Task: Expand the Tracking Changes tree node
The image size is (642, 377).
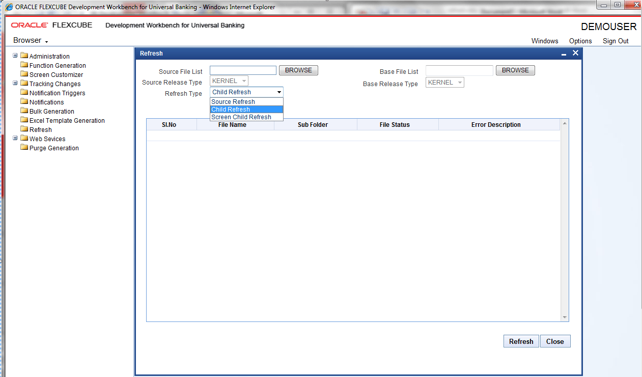Action: point(15,83)
